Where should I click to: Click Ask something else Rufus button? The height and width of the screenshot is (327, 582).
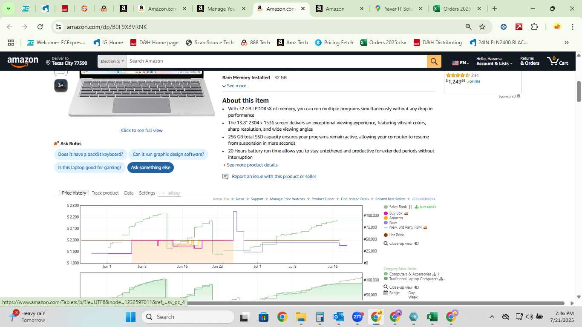(150, 168)
